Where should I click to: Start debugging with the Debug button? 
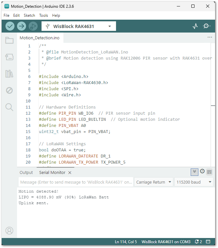pos(33,26)
